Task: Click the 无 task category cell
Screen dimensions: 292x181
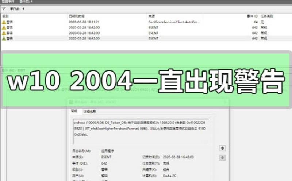Action: coord(262,22)
